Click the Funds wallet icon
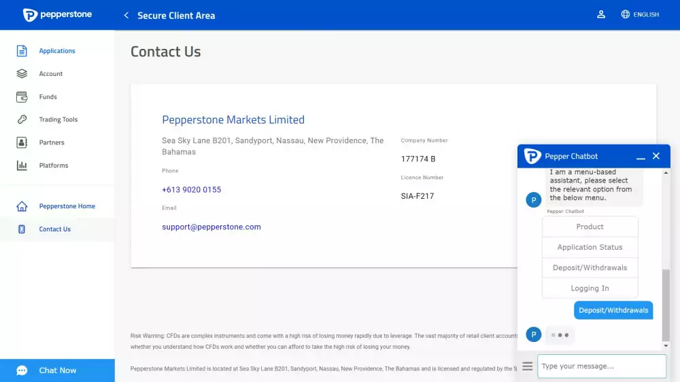This screenshot has height=382, width=680. 22,96
